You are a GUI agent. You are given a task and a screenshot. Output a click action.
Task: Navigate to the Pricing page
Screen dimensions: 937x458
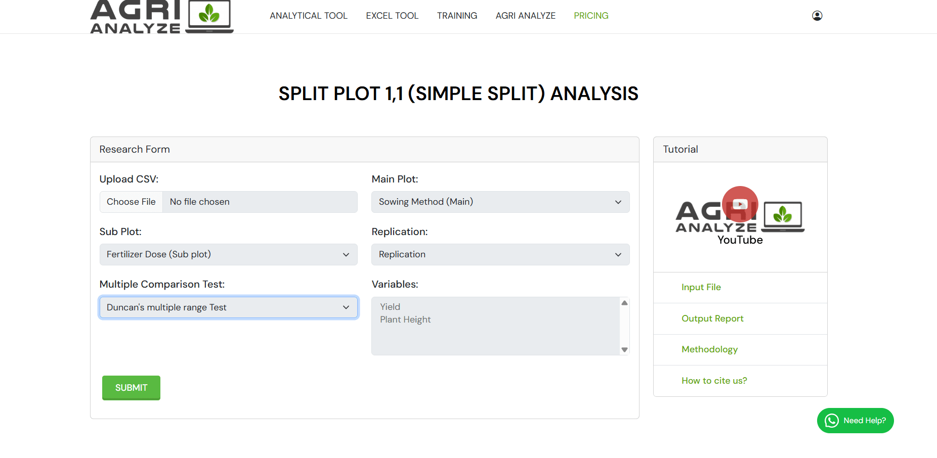click(x=590, y=16)
